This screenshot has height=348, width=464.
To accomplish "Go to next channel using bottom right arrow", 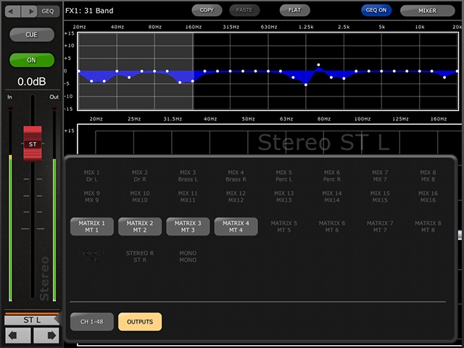I will tap(46, 336).
